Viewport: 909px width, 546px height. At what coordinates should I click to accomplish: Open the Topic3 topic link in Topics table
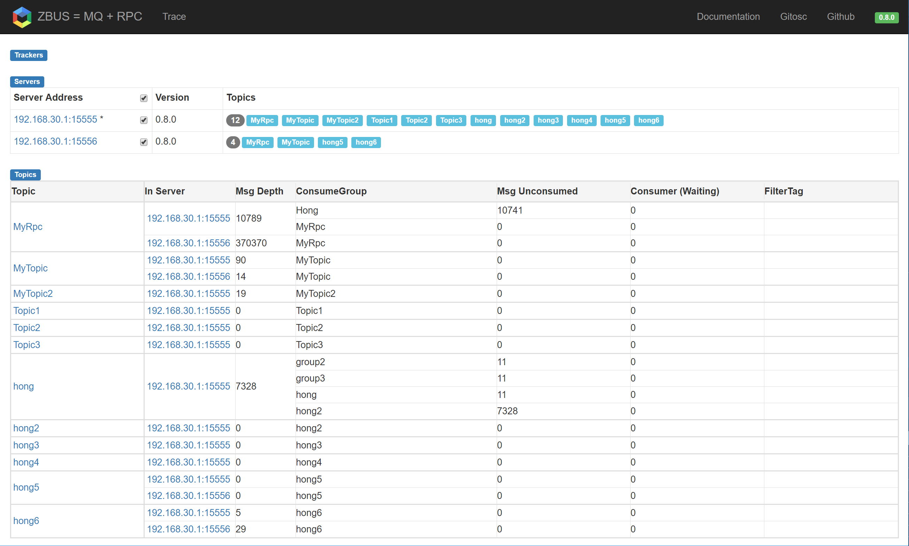click(x=27, y=345)
